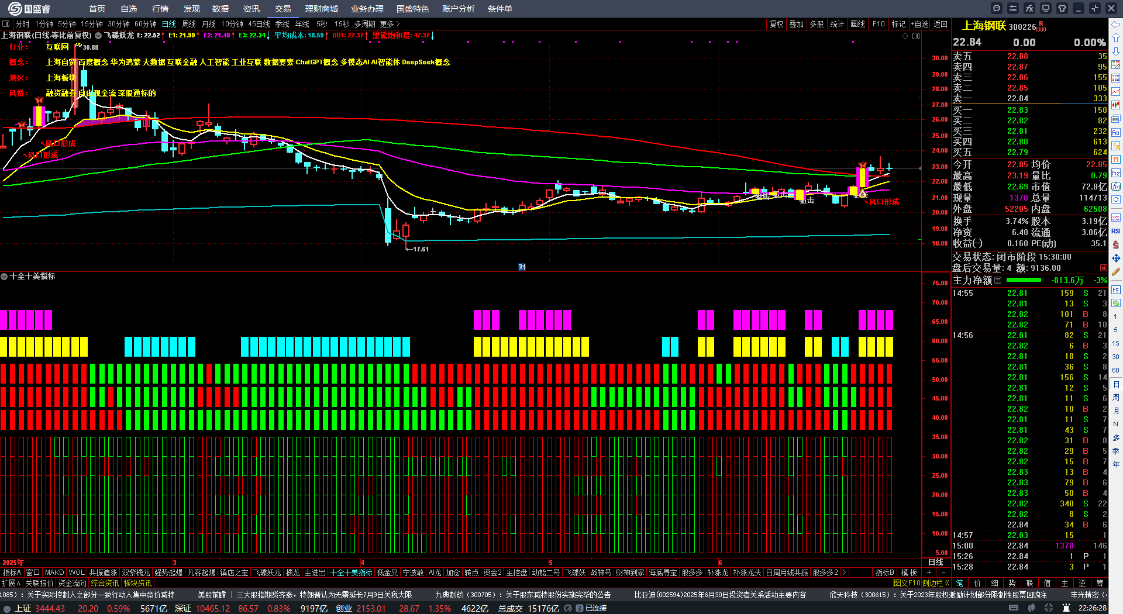Viewport: 1123px width, 614px height.
Task: Click the keyboard icon in status bar
Action: click(x=1014, y=608)
